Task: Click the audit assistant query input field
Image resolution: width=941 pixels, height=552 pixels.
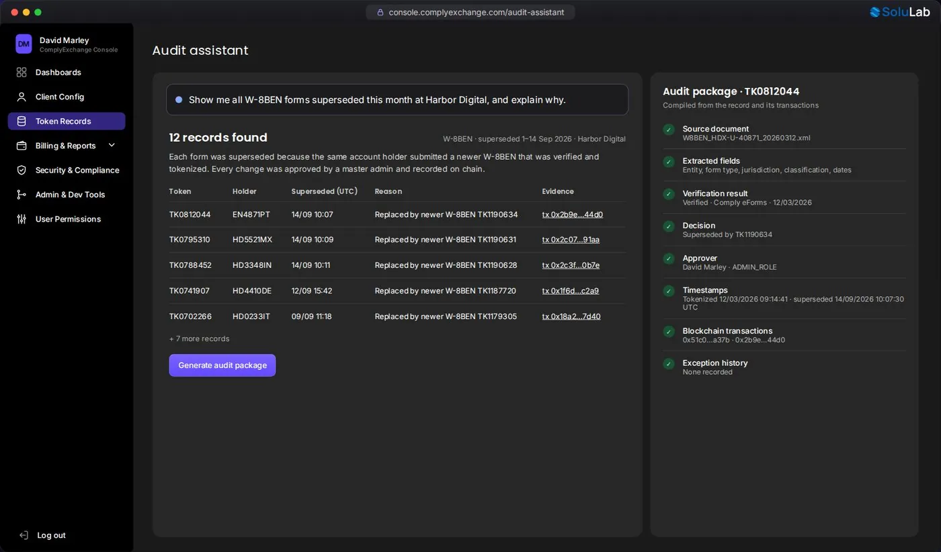Action: pyautogui.click(x=397, y=100)
